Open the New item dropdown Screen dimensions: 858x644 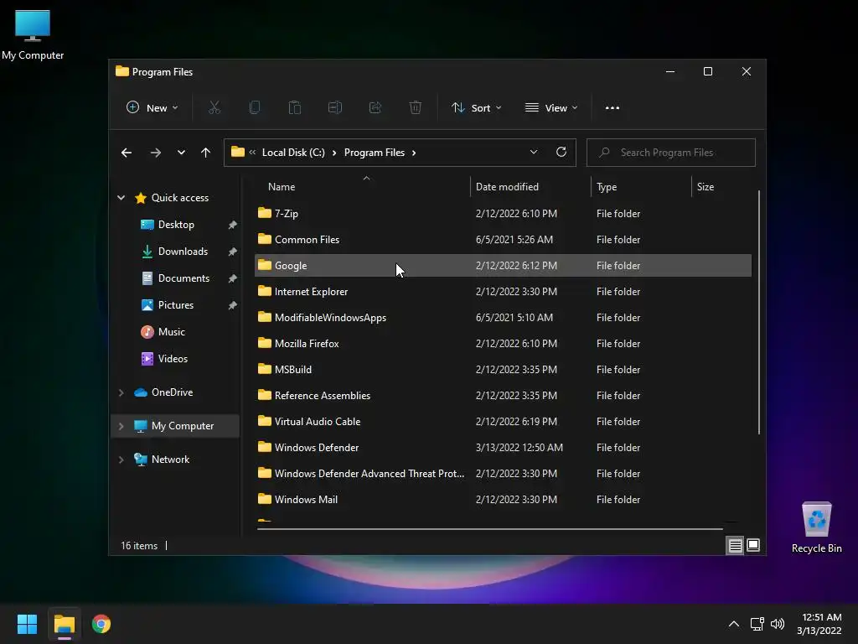(x=152, y=108)
